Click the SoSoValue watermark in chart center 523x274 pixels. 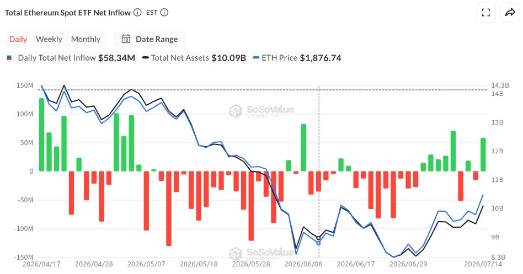coord(262,111)
